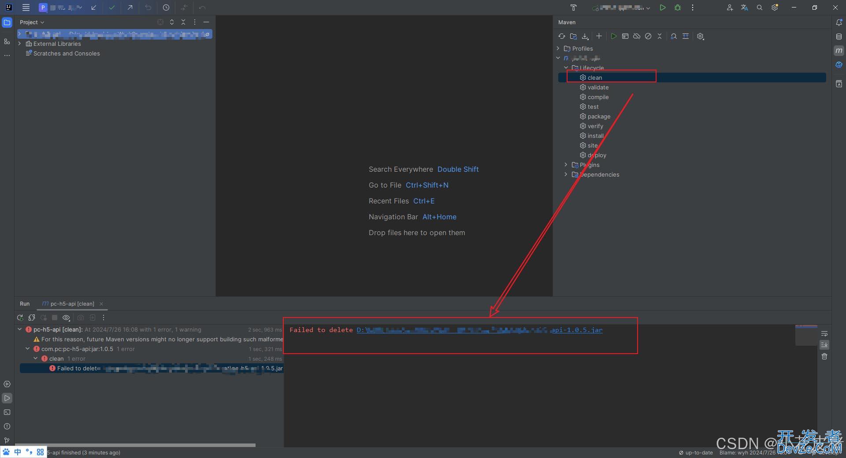Viewport: 846px width, 458px height.
Task: Open the Database tool window
Action: click(839, 37)
